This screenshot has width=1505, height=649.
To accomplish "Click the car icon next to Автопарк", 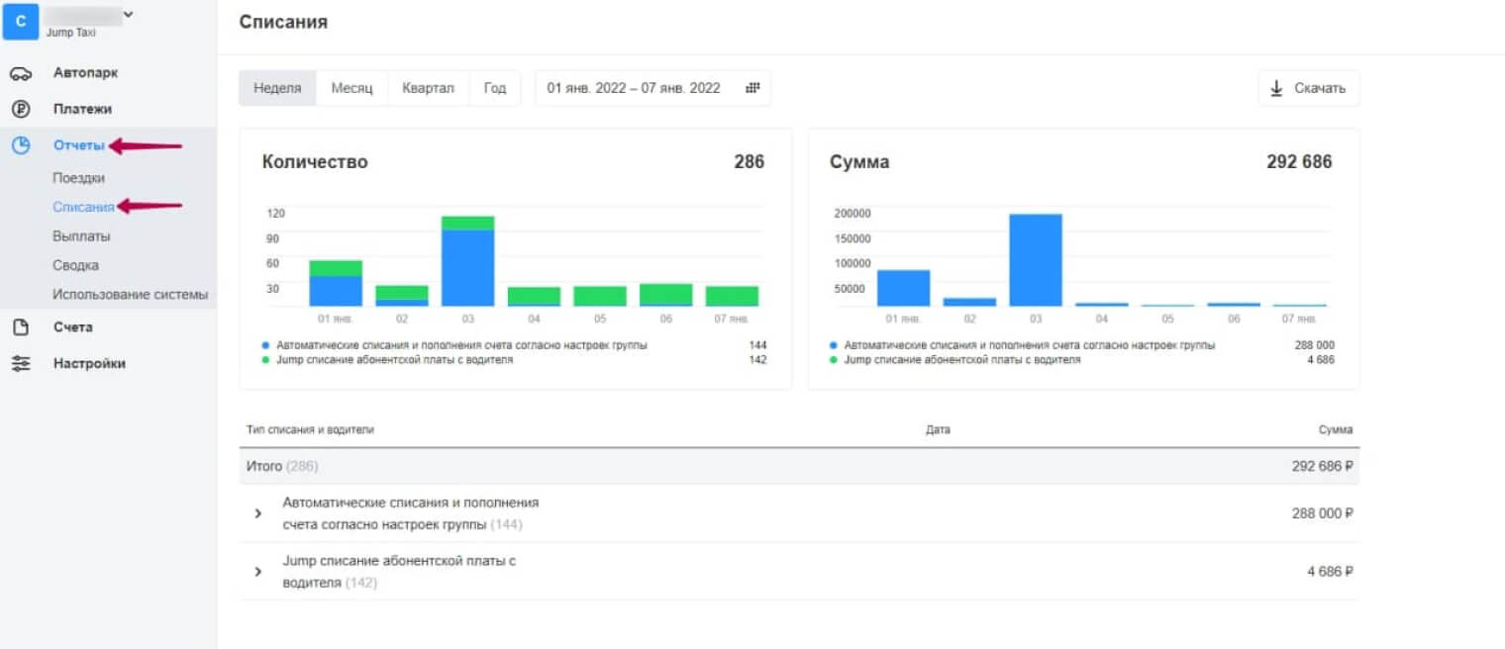I will click(x=21, y=73).
